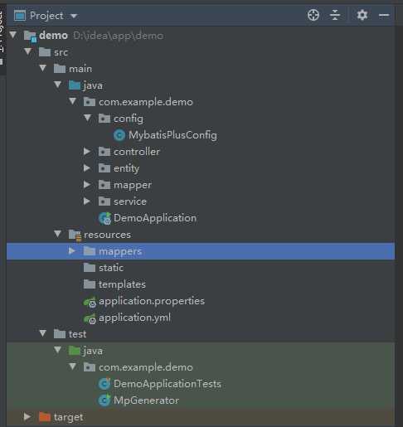Image resolution: width=403 pixels, height=427 pixels.
Task: Select DemoApplication in the tree
Action: click(x=155, y=218)
